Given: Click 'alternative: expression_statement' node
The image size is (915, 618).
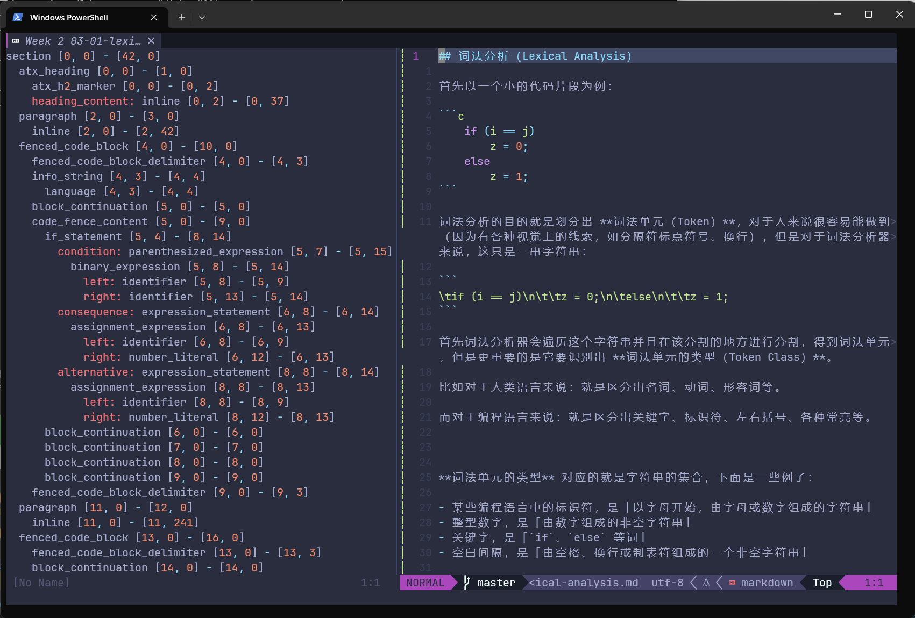Looking at the screenshot, I should coord(164,372).
